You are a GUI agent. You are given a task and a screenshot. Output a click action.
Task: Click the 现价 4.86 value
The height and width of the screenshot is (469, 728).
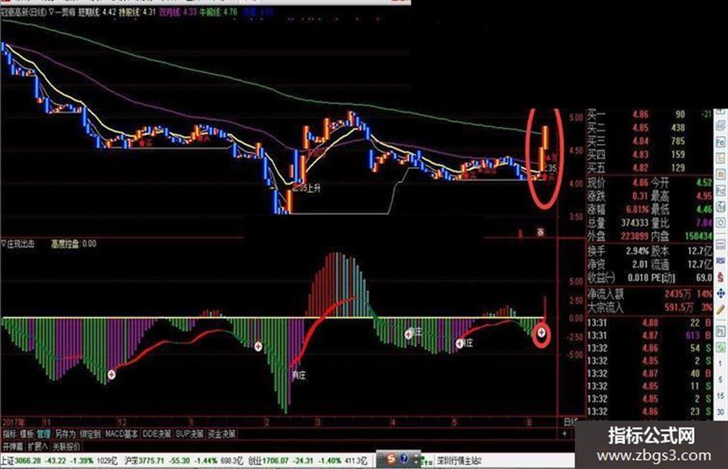coord(640,183)
